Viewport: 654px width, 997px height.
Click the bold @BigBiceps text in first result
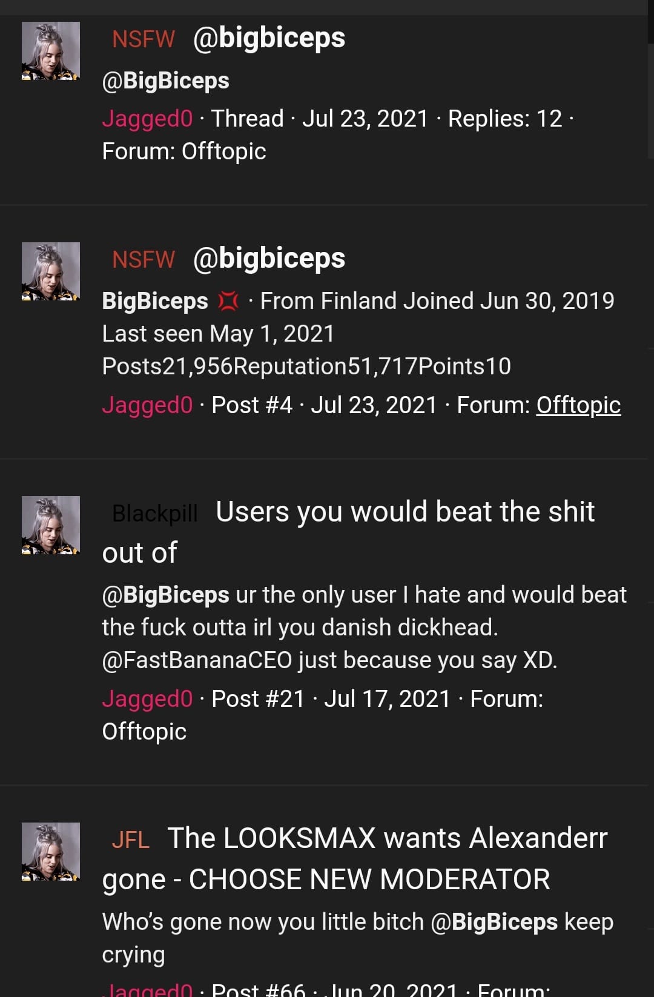[165, 81]
